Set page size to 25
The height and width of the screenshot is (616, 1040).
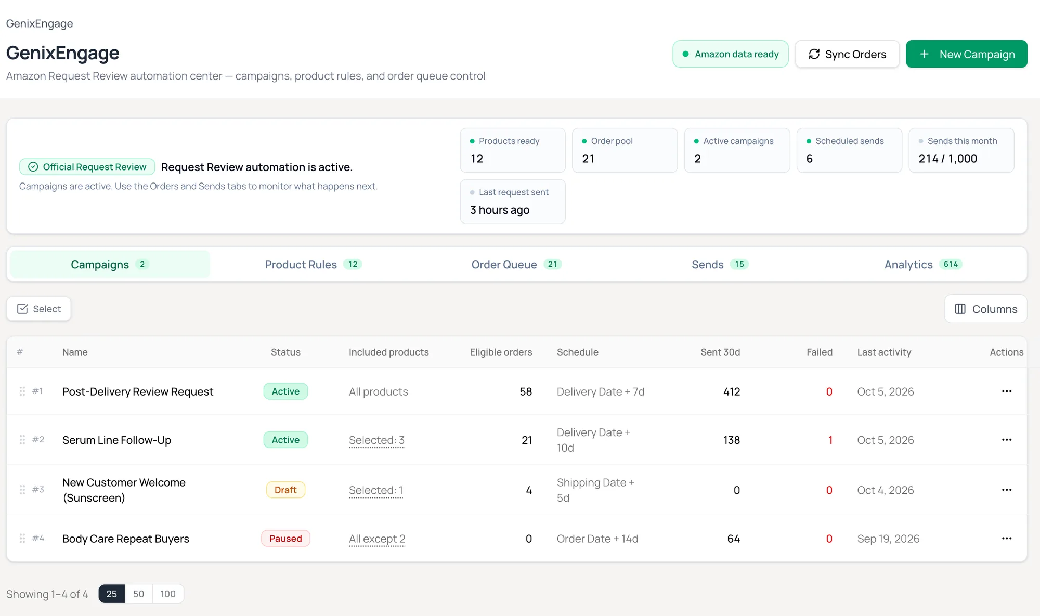click(x=111, y=594)
